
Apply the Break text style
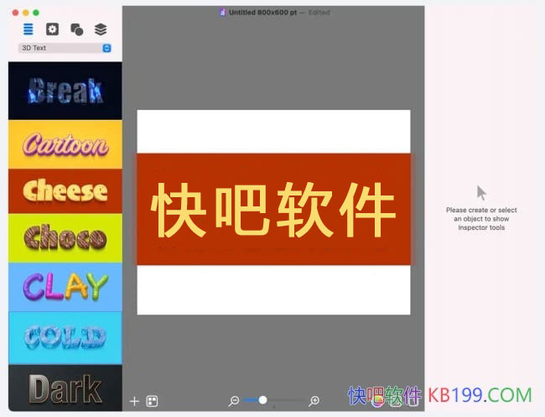coord(65,91)
